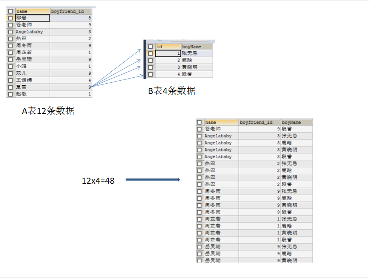Image resolution: width=369 pixels, height=278 pixels.
Task: Check the result row 热巴 2 鹿晗
Action: point(199,171)
